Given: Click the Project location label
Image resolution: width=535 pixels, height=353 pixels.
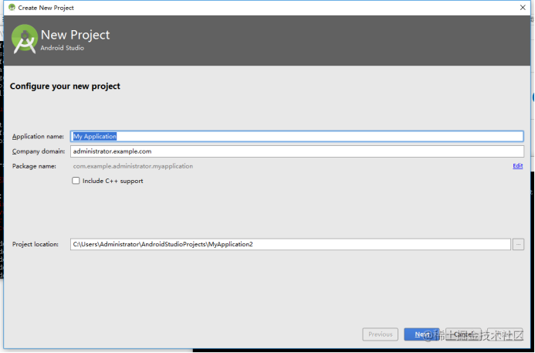Looking at the screenshot, I should (36, 244).
